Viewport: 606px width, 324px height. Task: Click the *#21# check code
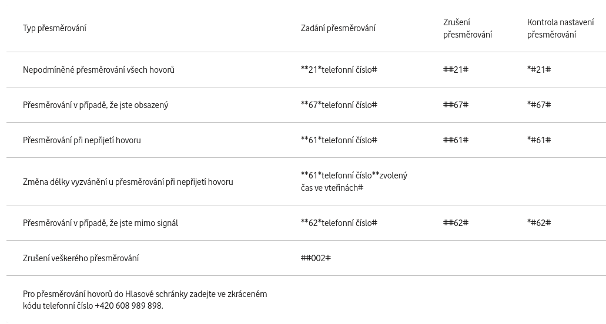pyautogui.click(x=539, y=70)
